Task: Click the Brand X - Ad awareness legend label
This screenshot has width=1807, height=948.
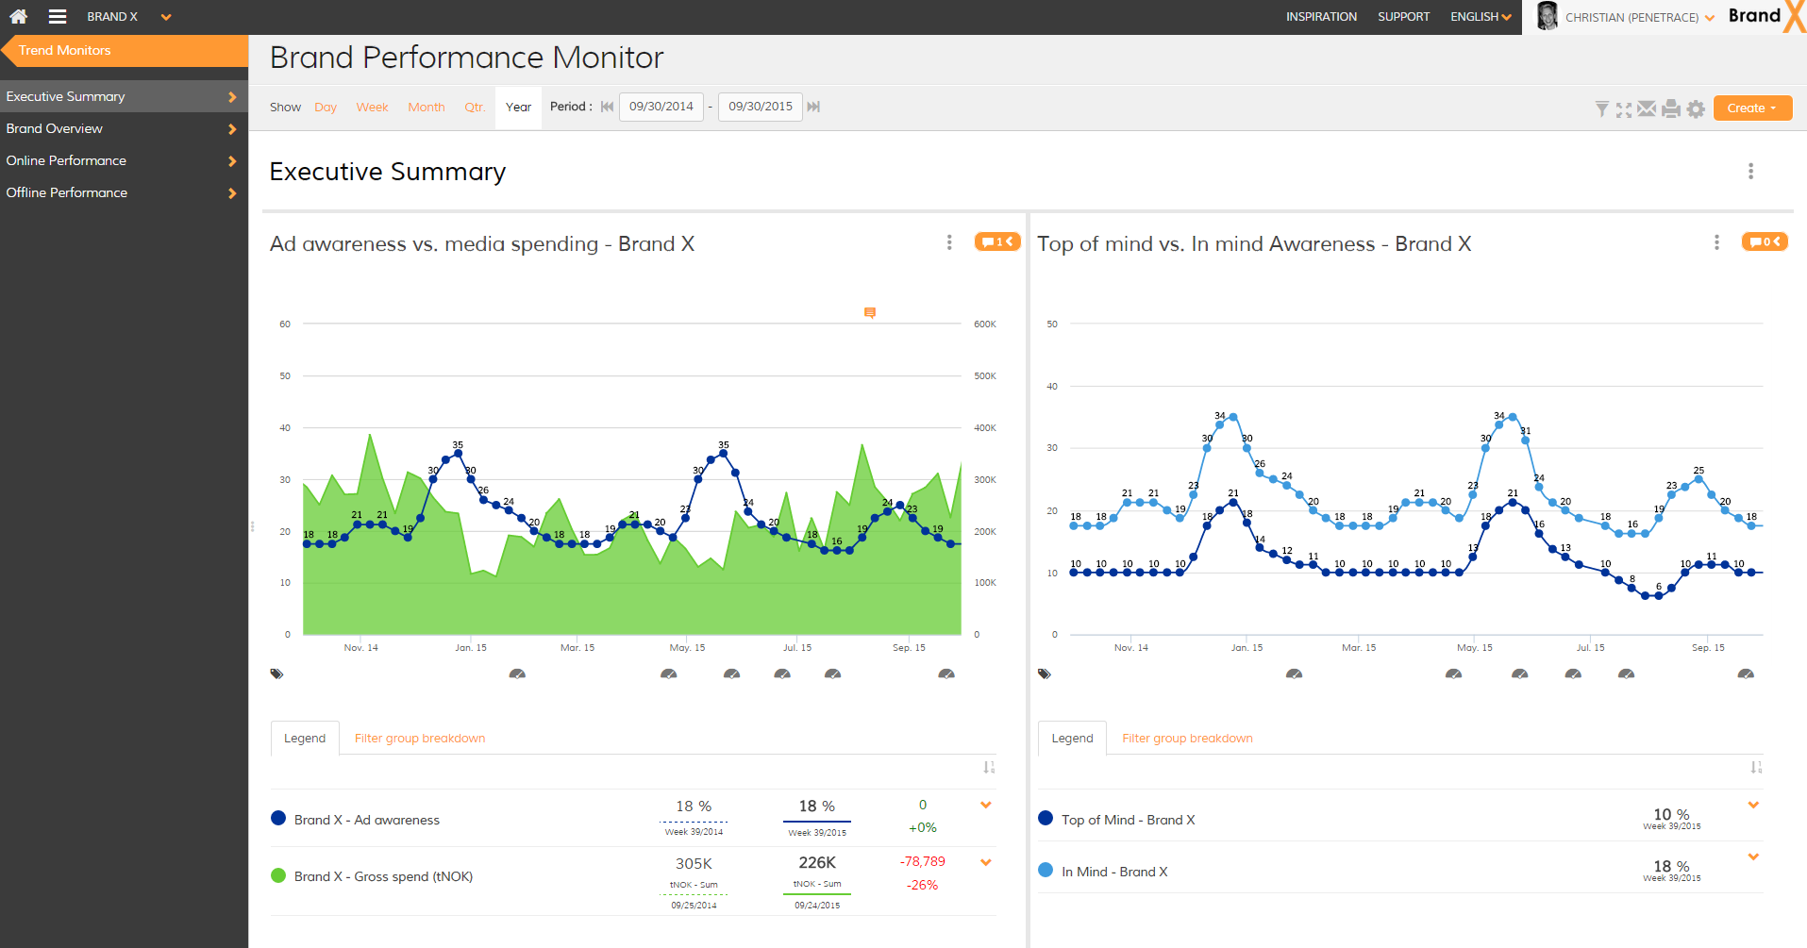Action: click(366, 820)
